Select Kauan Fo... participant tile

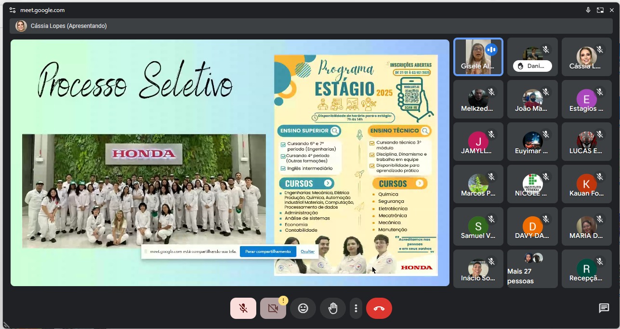pyautogui.click(x=586, y=184)
